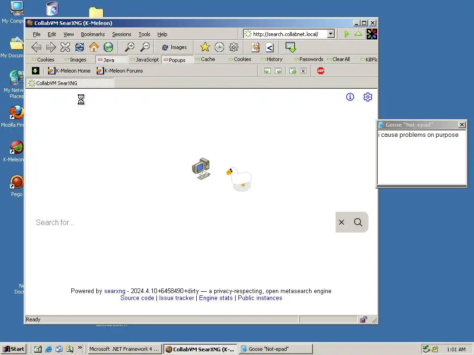The height and width of the screenshot is (355, 474).
Task: Click the status bar padlock icon
Action: (x=364, y=319)
